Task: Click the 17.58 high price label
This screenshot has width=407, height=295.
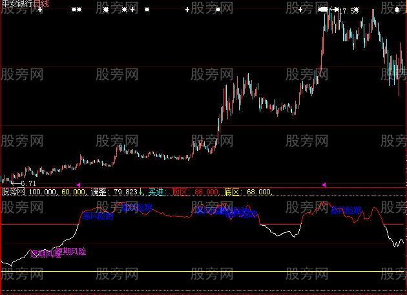Action: [348, 12]
